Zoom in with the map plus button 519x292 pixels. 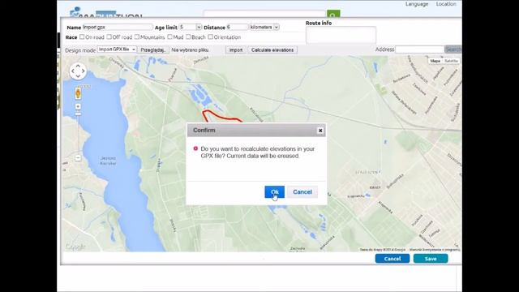pyautogui.click(x=78, y=106)
